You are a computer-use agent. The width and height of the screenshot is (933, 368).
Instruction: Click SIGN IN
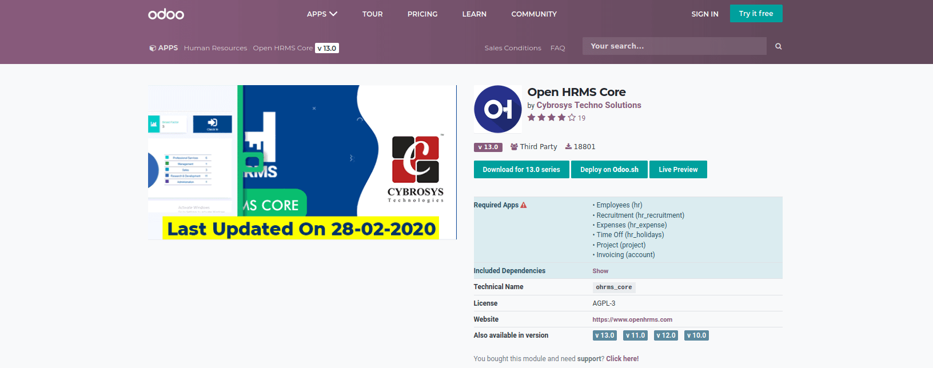705,14
